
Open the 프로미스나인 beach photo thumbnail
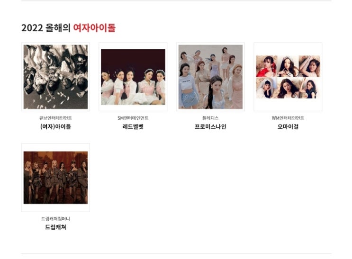pos(210,77)
